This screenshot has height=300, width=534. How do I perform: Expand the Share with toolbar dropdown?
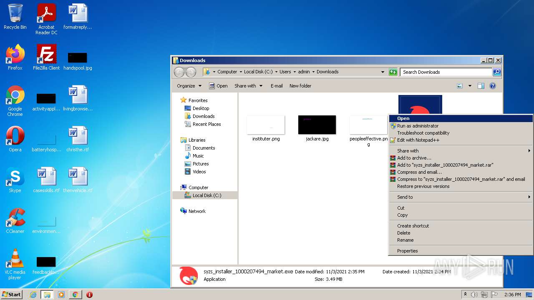249,86
